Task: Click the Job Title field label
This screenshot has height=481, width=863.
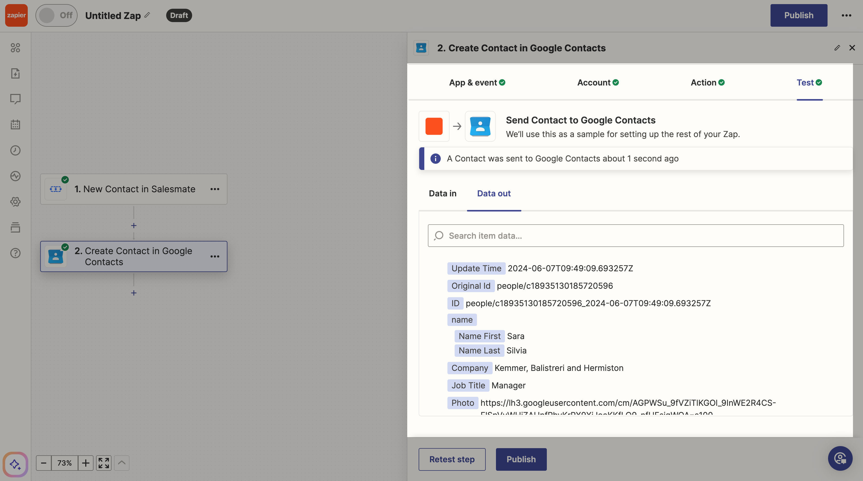Action: click(x=468, y=385)
